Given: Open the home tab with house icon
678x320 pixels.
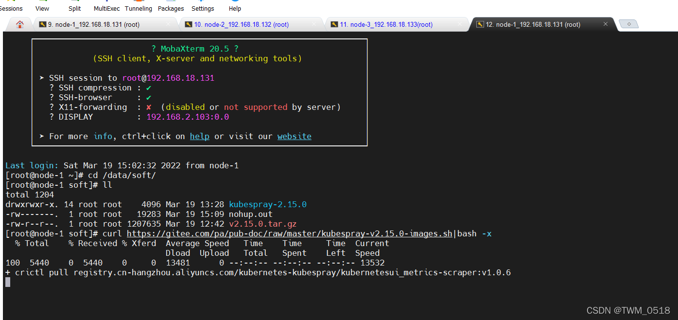Looking at the screenshot, I should 20,24.
